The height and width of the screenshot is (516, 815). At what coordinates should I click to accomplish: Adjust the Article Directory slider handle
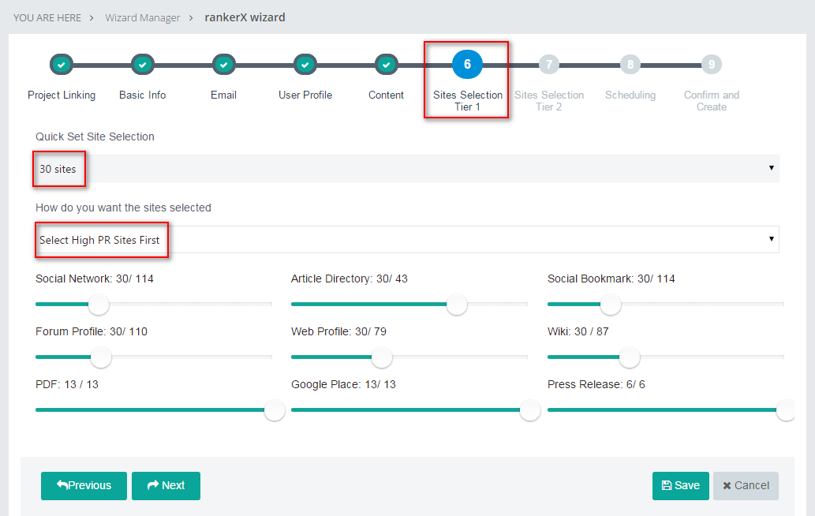(457, 305)
